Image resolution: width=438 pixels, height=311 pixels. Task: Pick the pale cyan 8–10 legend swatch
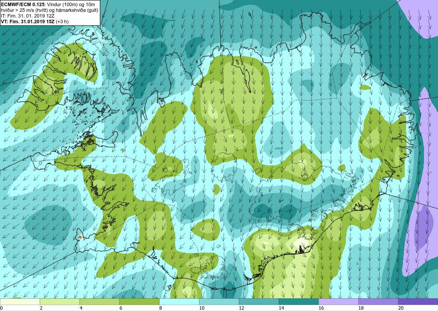pyautogui.click(x=179, y=301)
